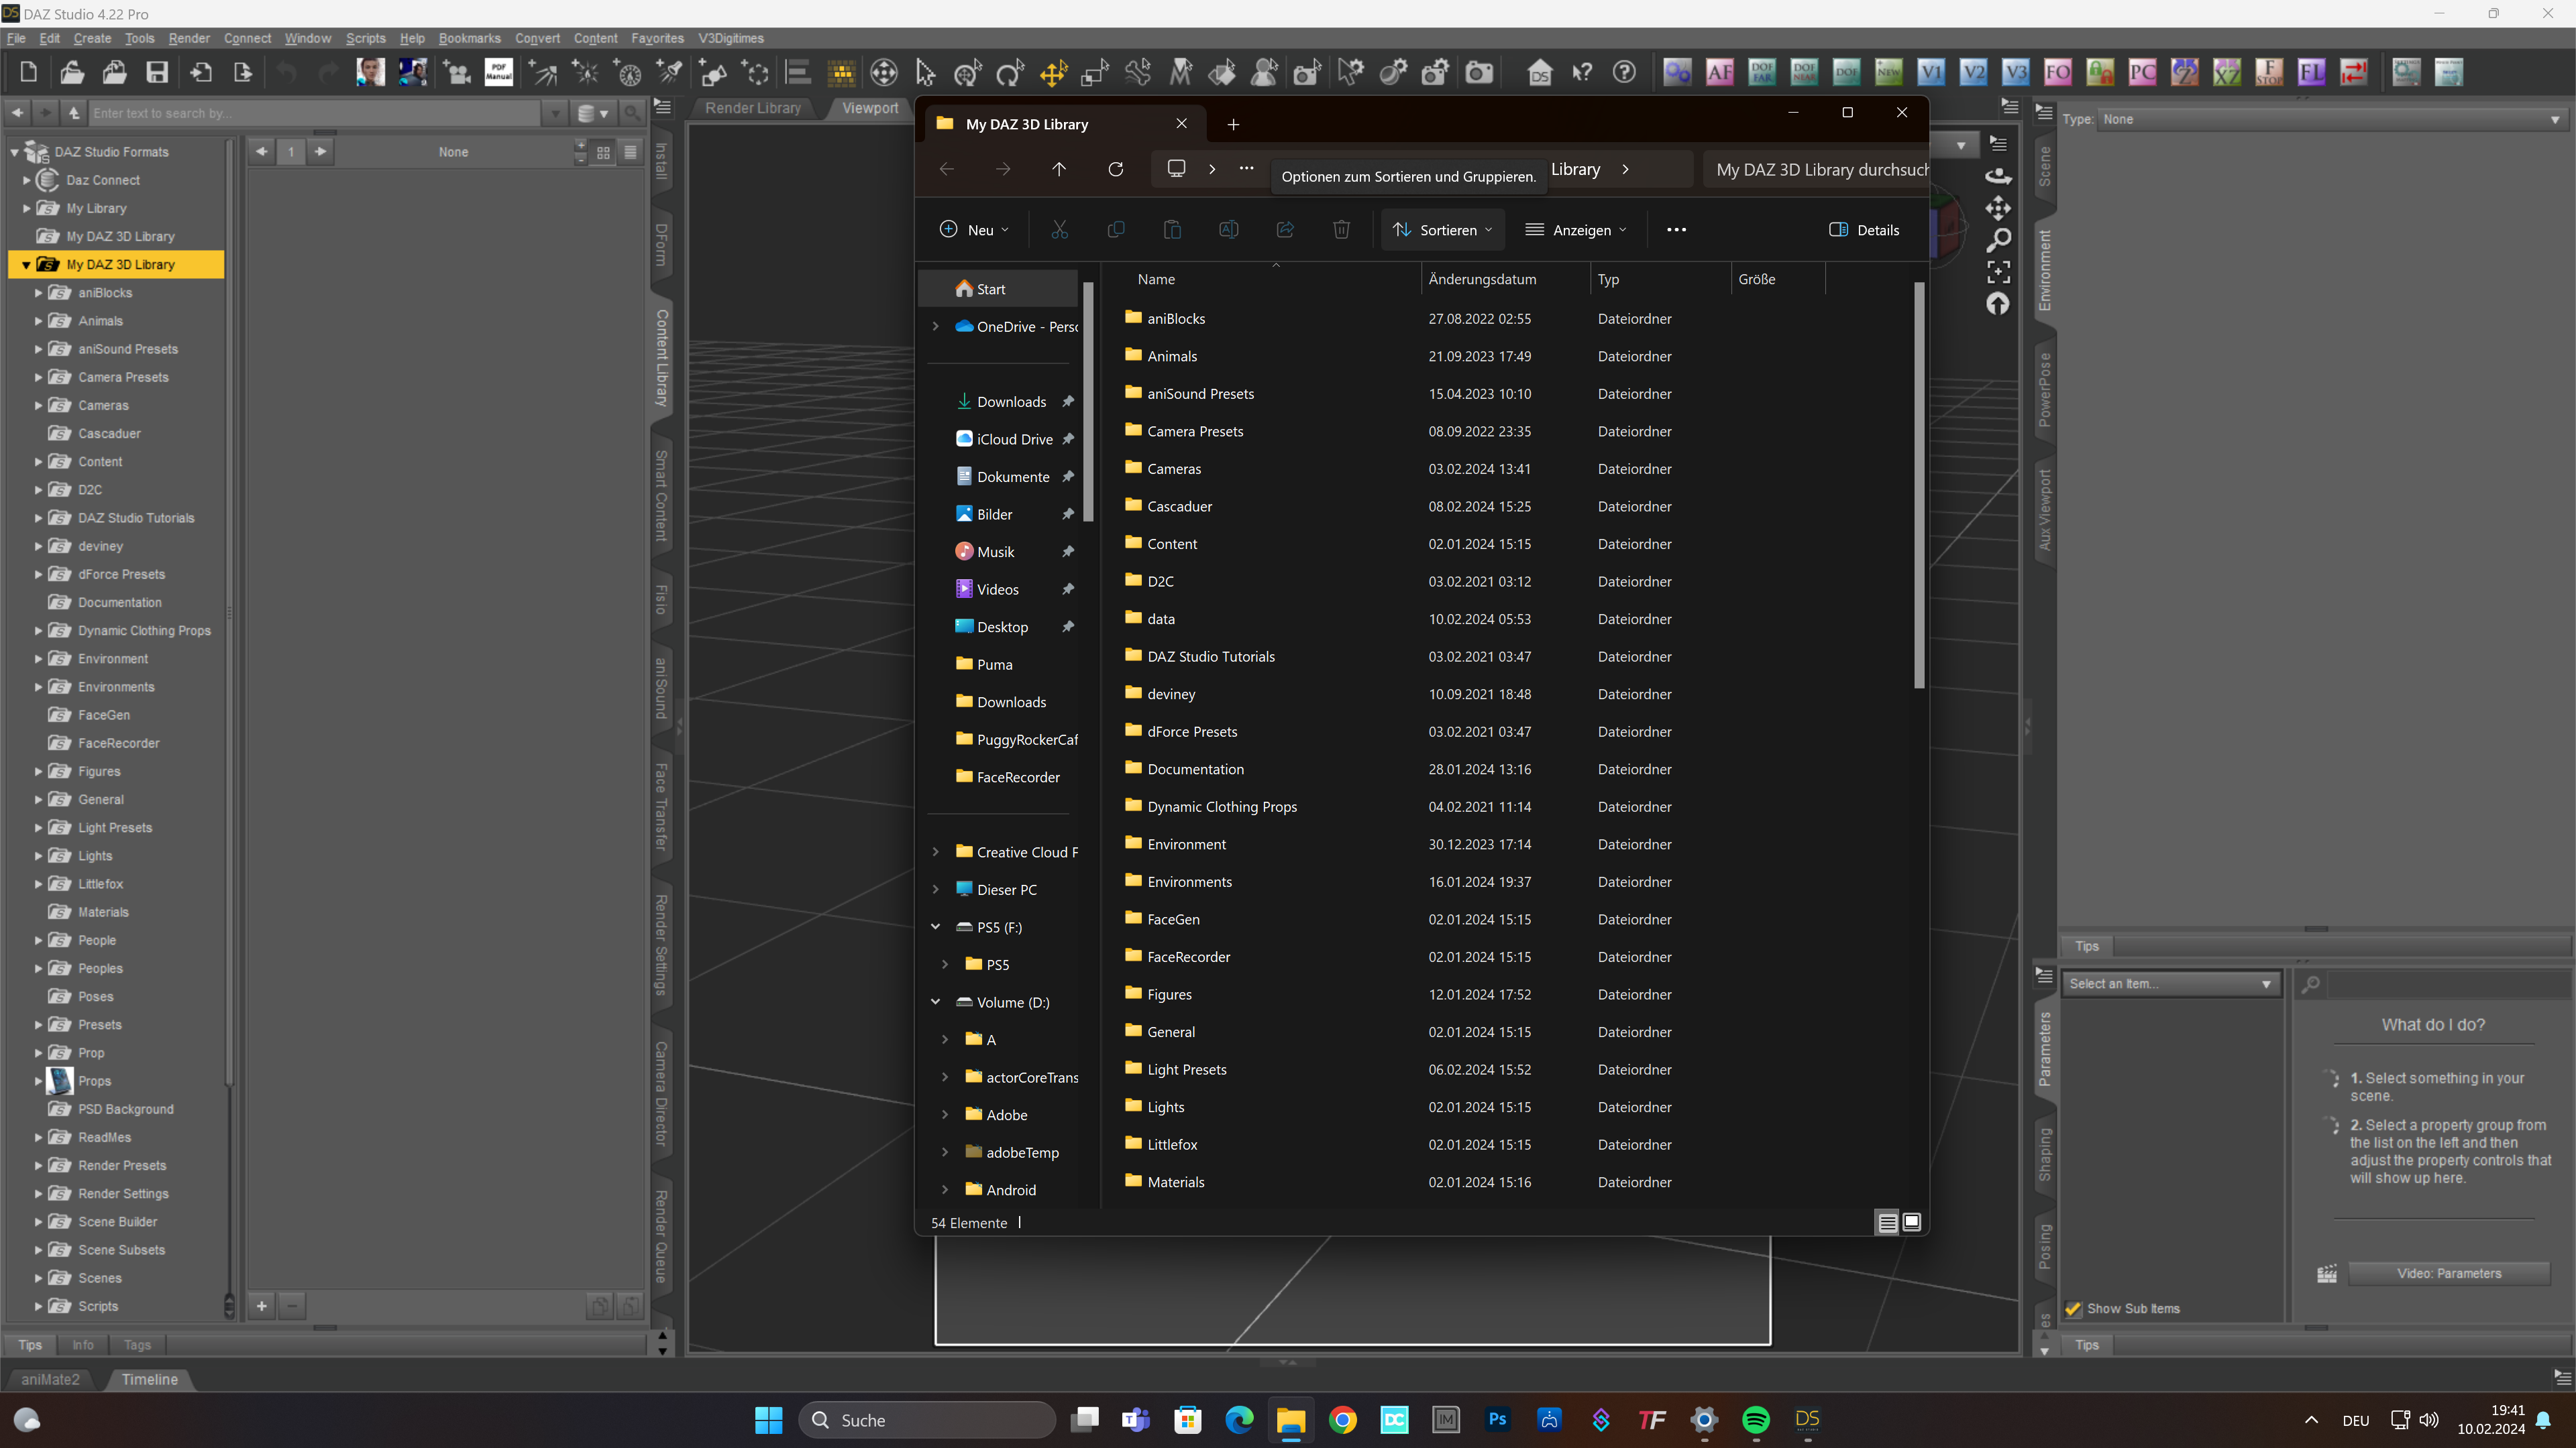Click the Render camera icon in toolbar
The width and height of the screenshot is (2576, 1448).
click(x=1479, y=72)
